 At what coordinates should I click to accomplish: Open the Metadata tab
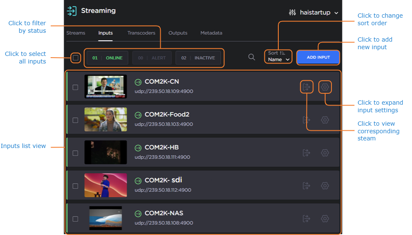point(211,33)
